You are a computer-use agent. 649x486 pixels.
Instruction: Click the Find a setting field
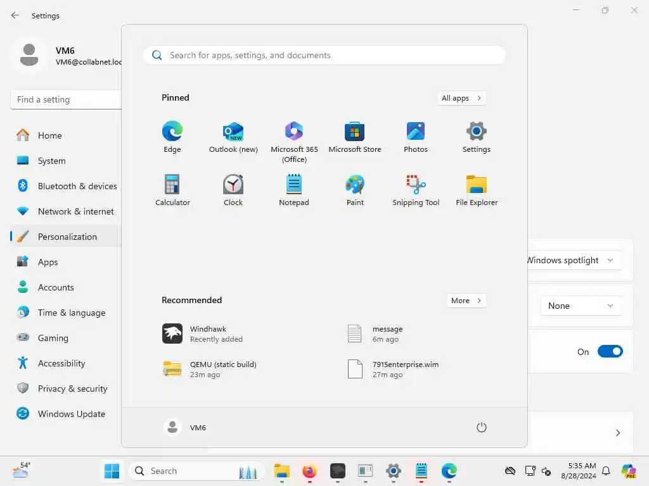pos(66,99)
